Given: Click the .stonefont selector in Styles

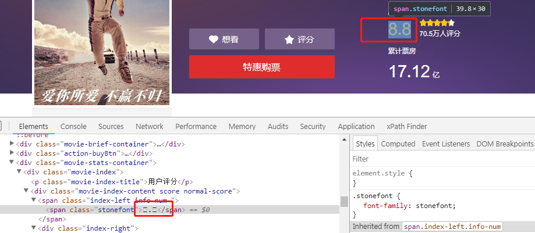Looking at the screenshot, I should 373,196.
